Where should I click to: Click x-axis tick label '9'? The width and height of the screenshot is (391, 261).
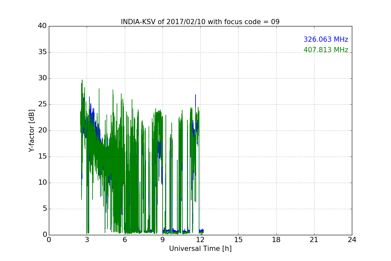(163, 240)
